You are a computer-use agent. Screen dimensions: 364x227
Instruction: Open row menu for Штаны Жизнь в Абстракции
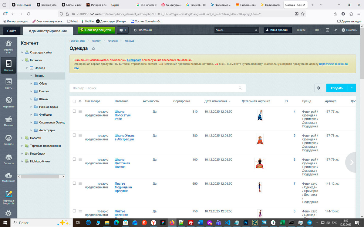click(x=80, y=136)
